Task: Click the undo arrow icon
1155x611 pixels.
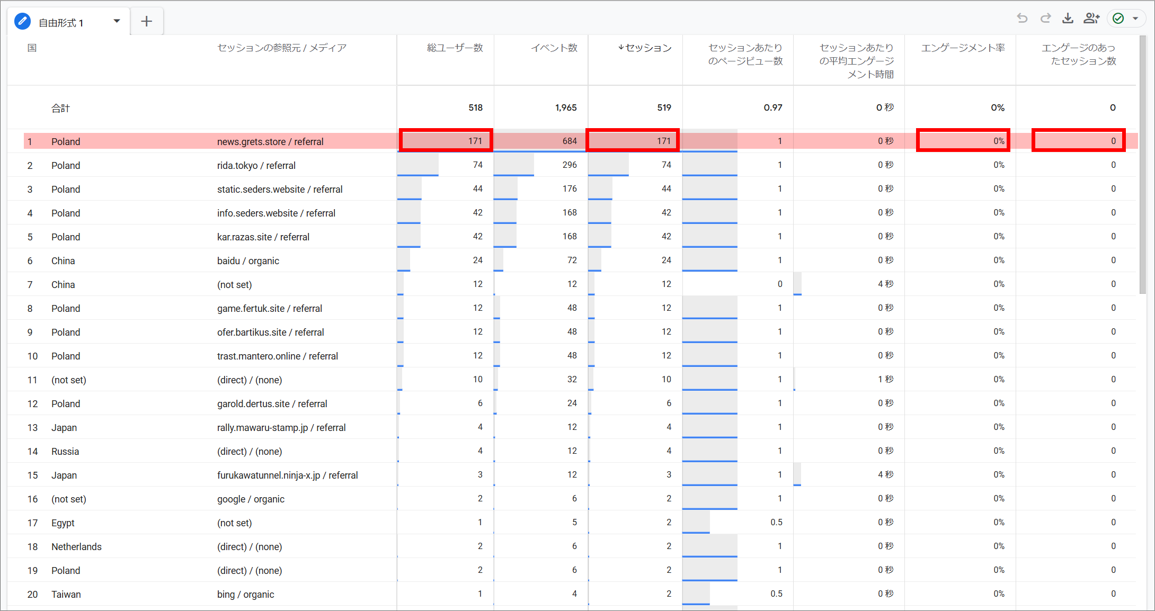Action: click(1022, 19)
